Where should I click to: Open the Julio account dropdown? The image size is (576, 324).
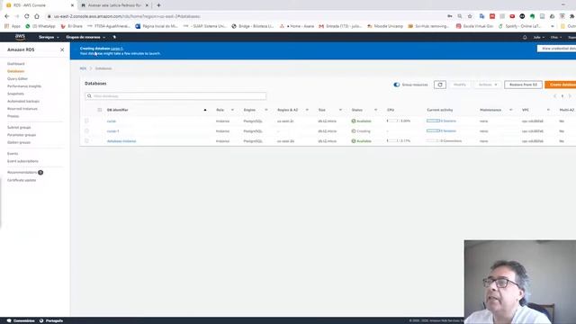(538, 37)
